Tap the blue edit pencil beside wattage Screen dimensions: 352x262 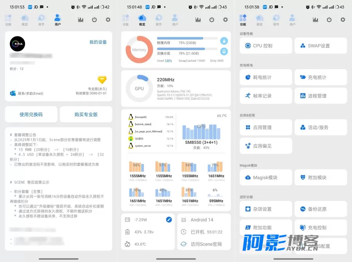(x=169, y=220)
